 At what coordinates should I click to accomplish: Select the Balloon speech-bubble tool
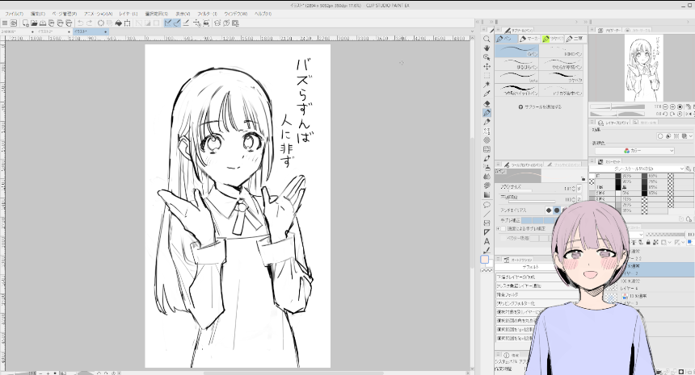[x=486, y=205]
